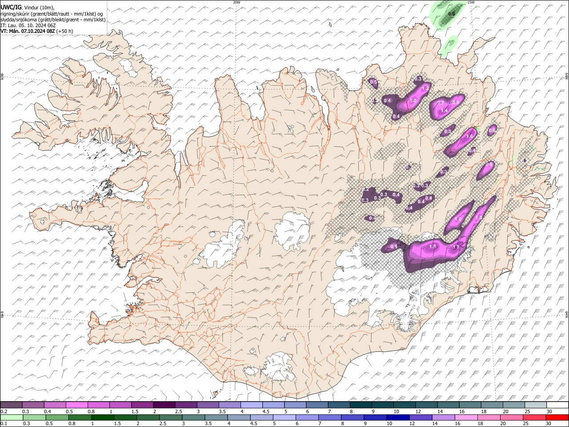Click the light violet 14 swatch in lower legend
569x427 pixels.
[x=442, y=417]
